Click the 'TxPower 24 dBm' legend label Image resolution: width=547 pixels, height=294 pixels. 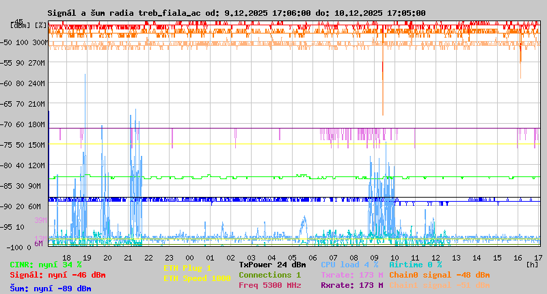point(272,265)
